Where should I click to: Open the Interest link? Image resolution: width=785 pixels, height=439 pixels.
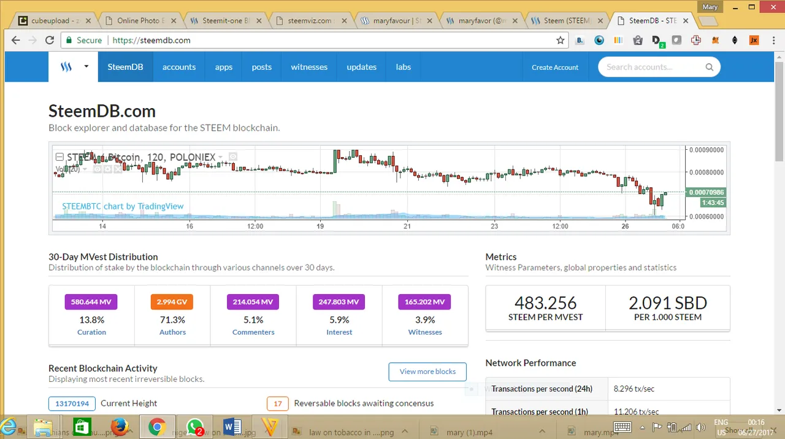coord(339,332)
